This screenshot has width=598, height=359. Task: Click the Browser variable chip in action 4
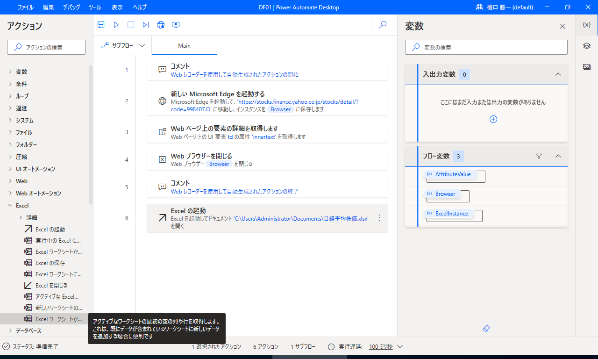coord(219,164)
